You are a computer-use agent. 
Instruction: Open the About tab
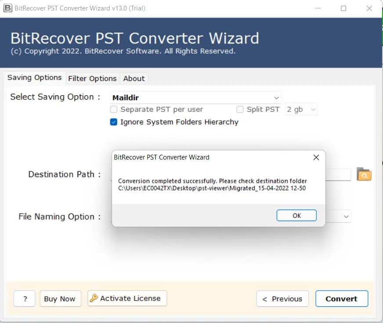point(134,79)
